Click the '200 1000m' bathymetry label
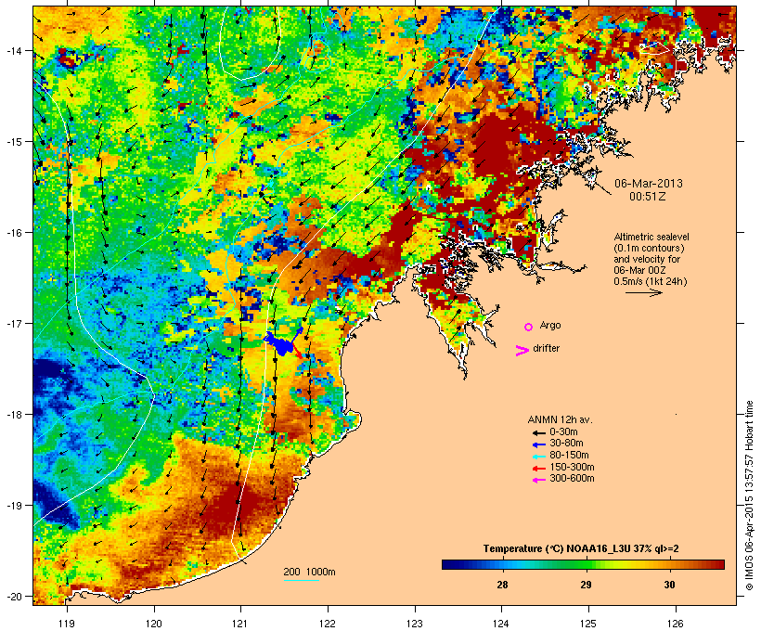Screen dimensions: 761x631 coord(309,572)
